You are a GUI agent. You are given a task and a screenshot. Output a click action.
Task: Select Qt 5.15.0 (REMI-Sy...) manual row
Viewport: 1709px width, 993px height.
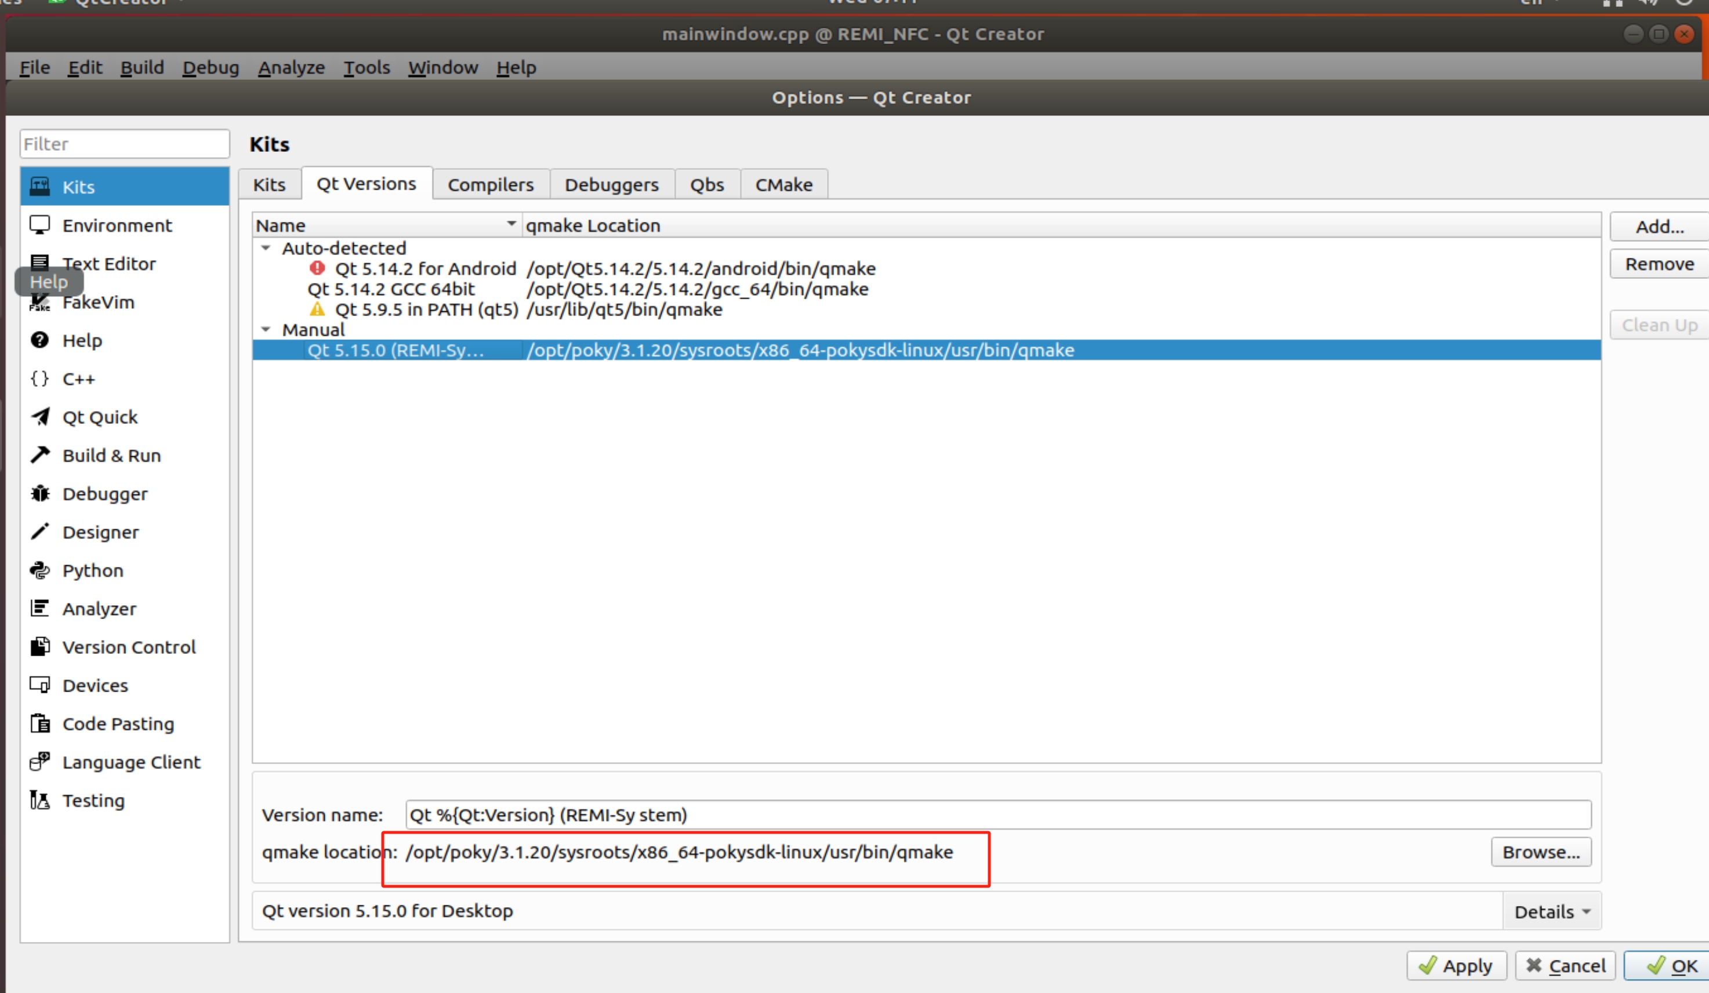926,350
